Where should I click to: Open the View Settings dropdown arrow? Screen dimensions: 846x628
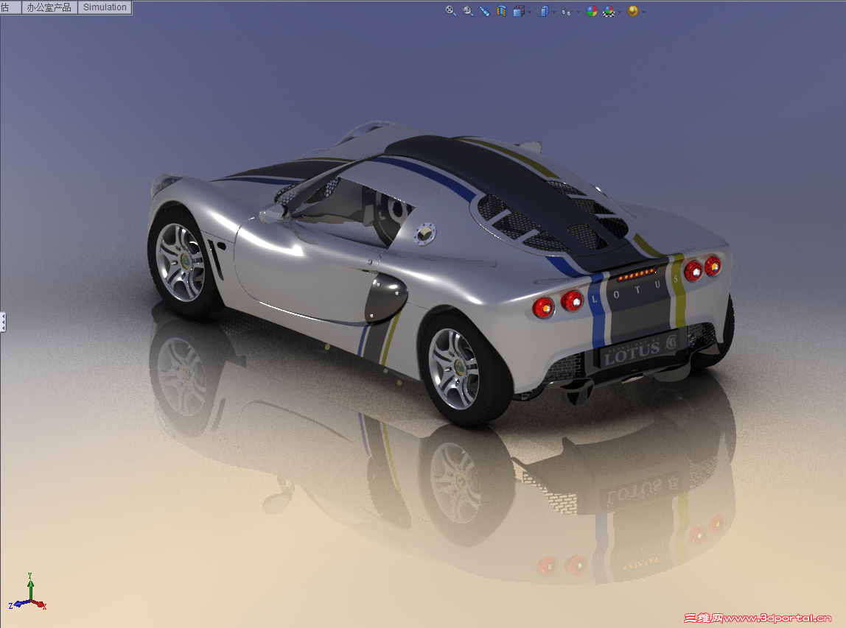click(x=643, y=12)
